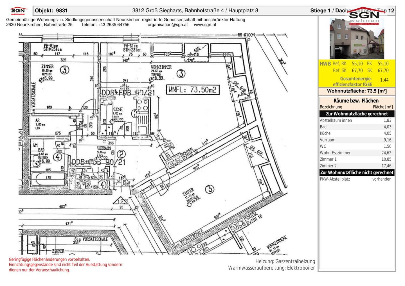Open the www.sgn.at website address

coord(205,24)
